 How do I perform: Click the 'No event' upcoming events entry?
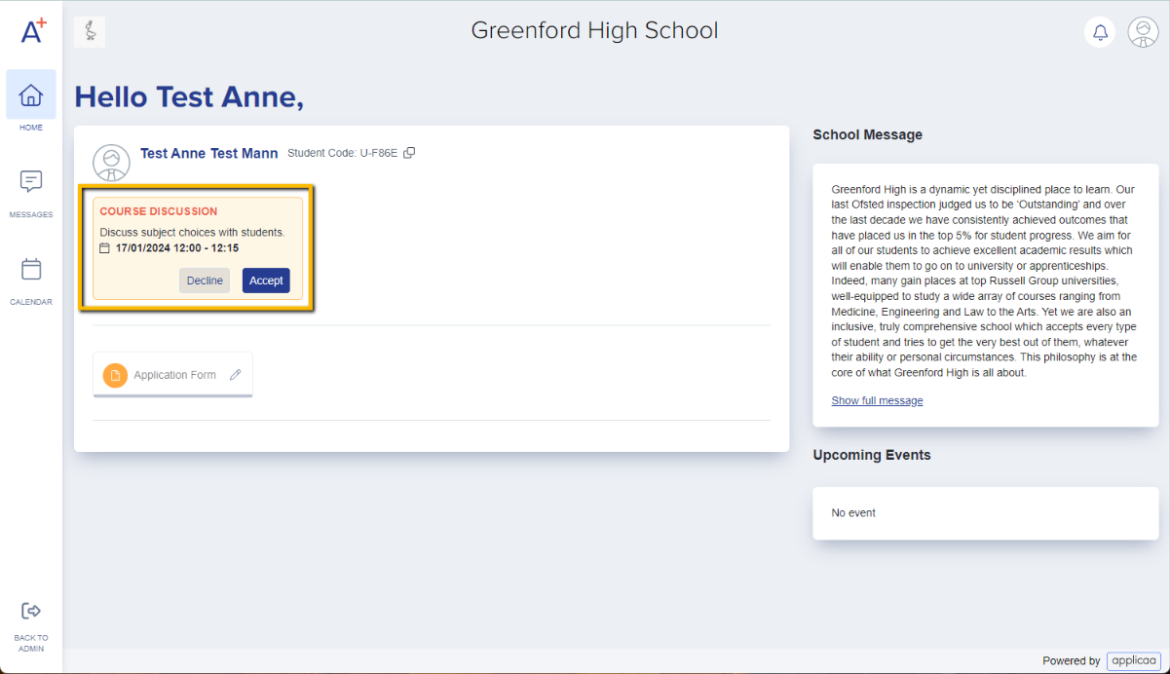(853, 512)
